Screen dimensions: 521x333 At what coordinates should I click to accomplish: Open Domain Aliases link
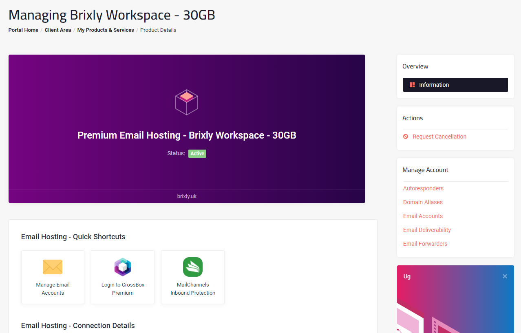(423, 202)
